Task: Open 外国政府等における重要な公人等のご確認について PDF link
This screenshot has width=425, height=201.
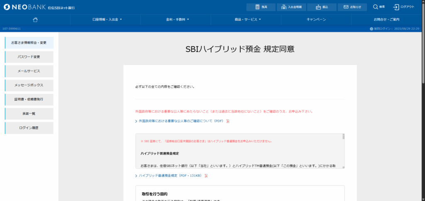Action: pyautogui.click(x=181, y=121)
